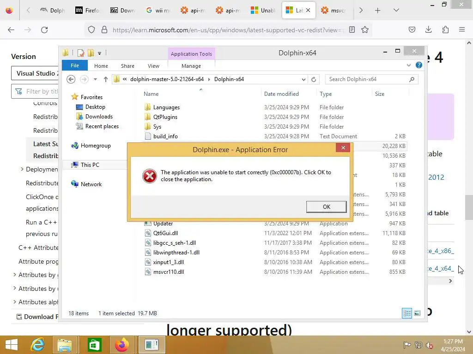List all Firefox tabs dropdown
This screenshot has height=354, width=473.
point(396,11)
